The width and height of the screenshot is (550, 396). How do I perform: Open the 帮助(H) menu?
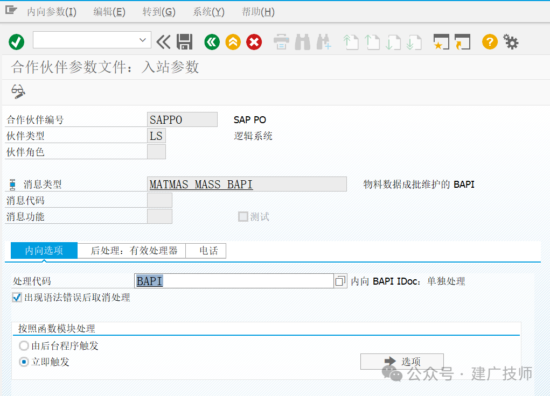coord(258,12)
